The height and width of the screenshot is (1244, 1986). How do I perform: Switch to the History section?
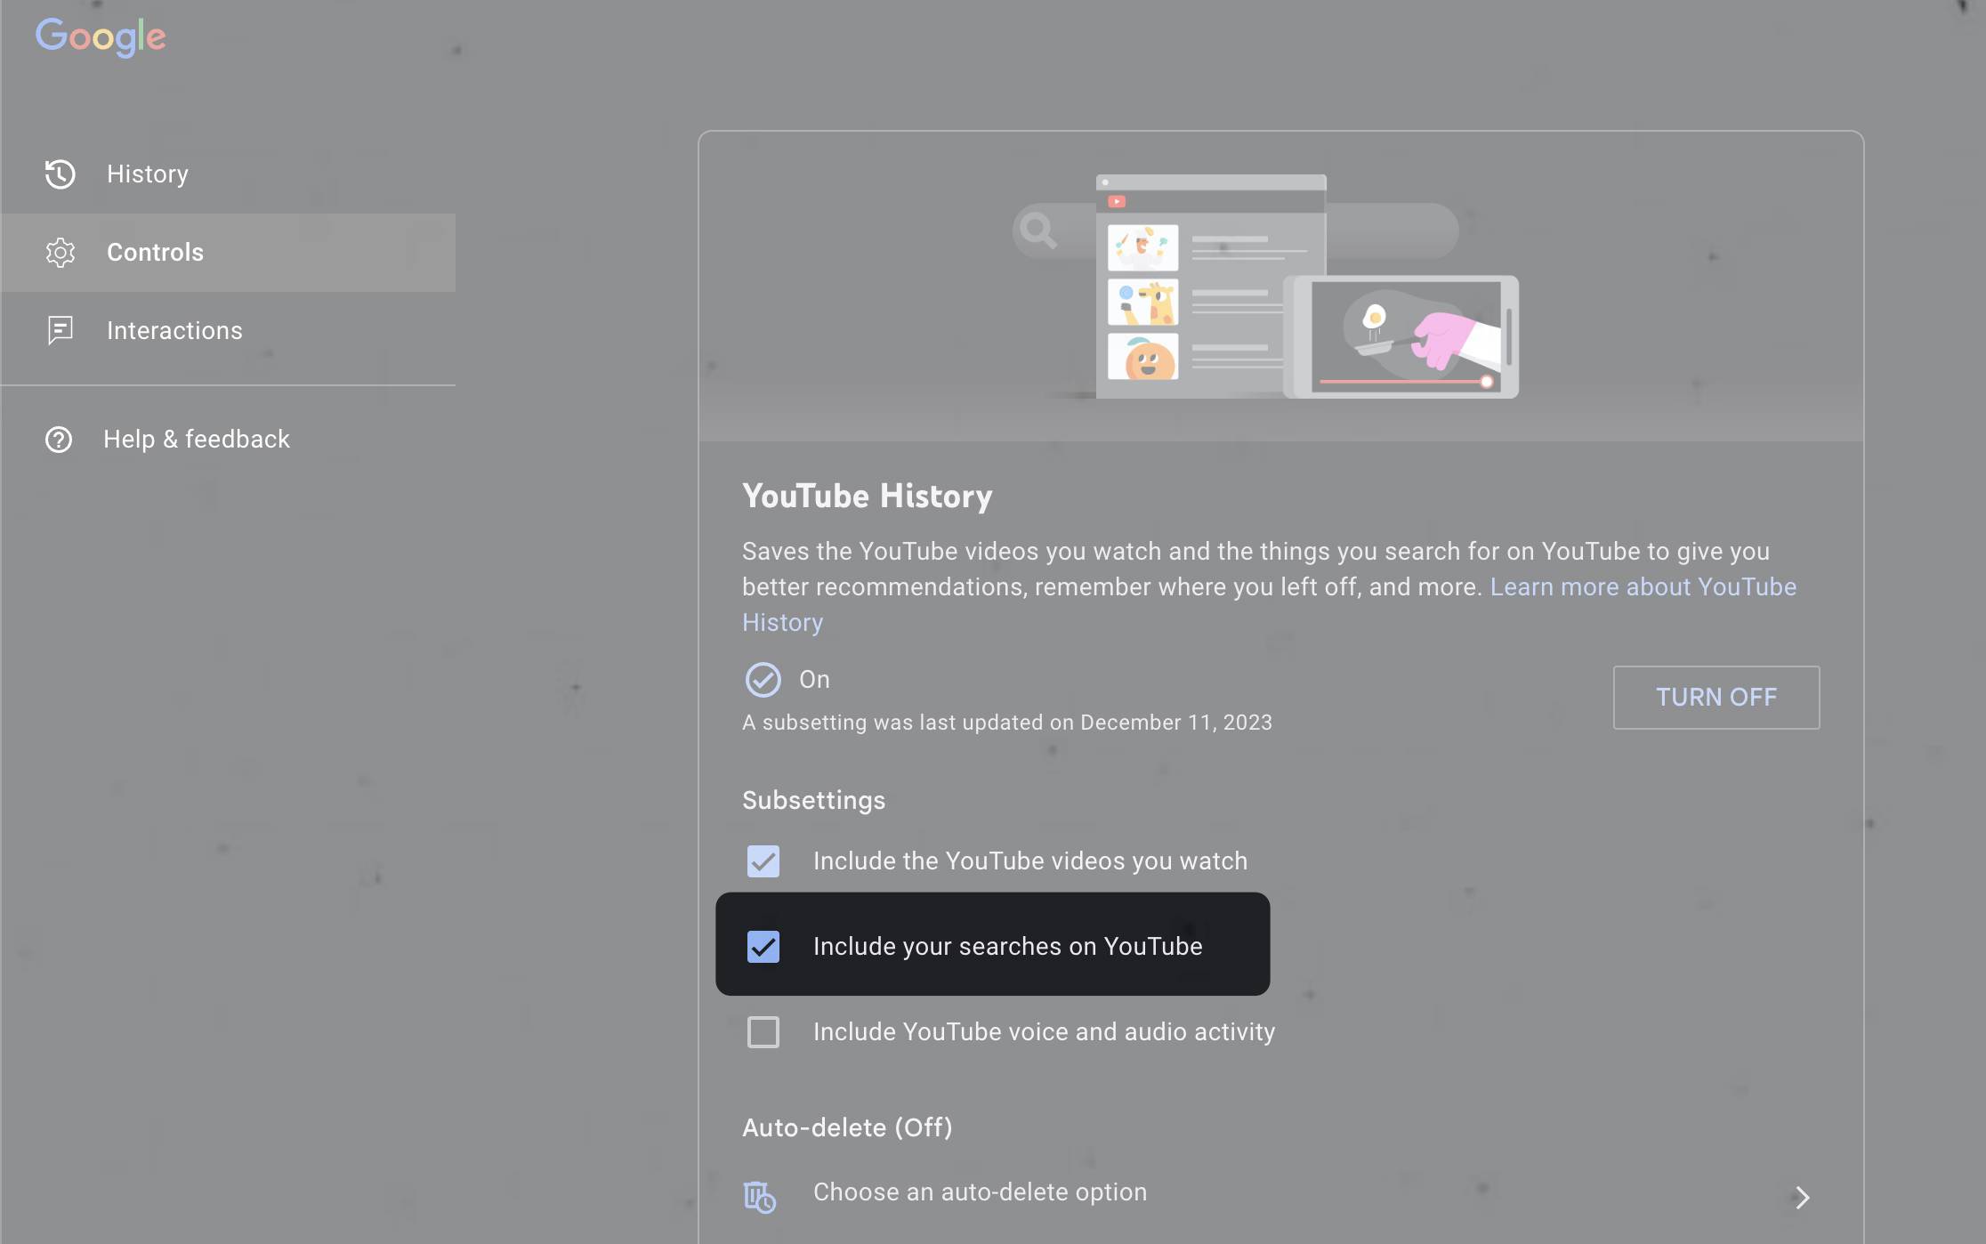[x=147, y=174]
